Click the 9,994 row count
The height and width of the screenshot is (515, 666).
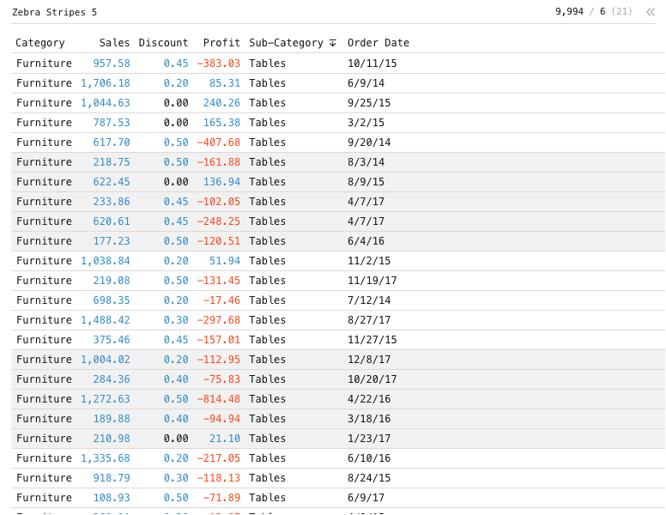pyautogui.click(x=570, y=11)
